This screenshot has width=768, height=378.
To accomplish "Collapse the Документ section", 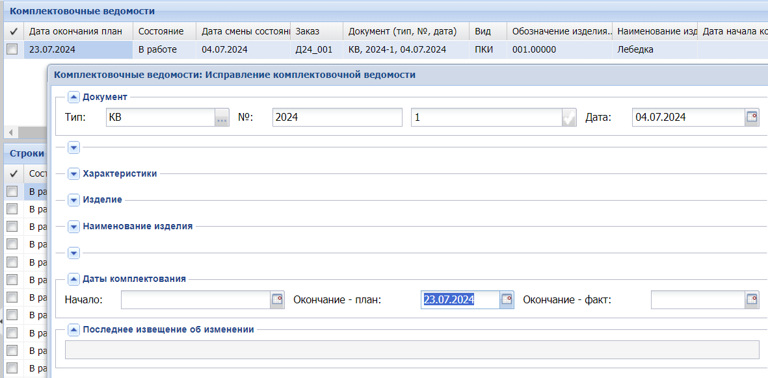I will point(73,97).
